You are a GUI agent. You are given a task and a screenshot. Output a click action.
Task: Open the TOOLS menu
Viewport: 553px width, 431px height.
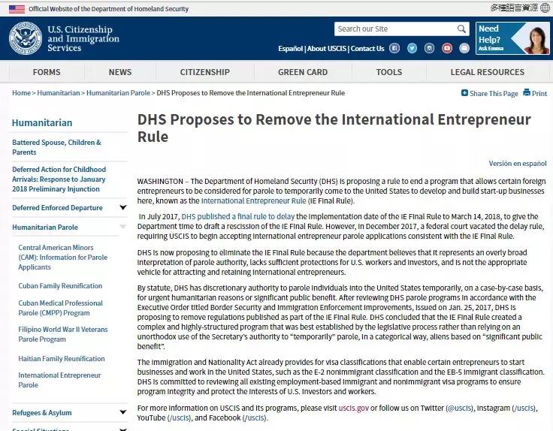pyautogui.click(x=388, y=72)
